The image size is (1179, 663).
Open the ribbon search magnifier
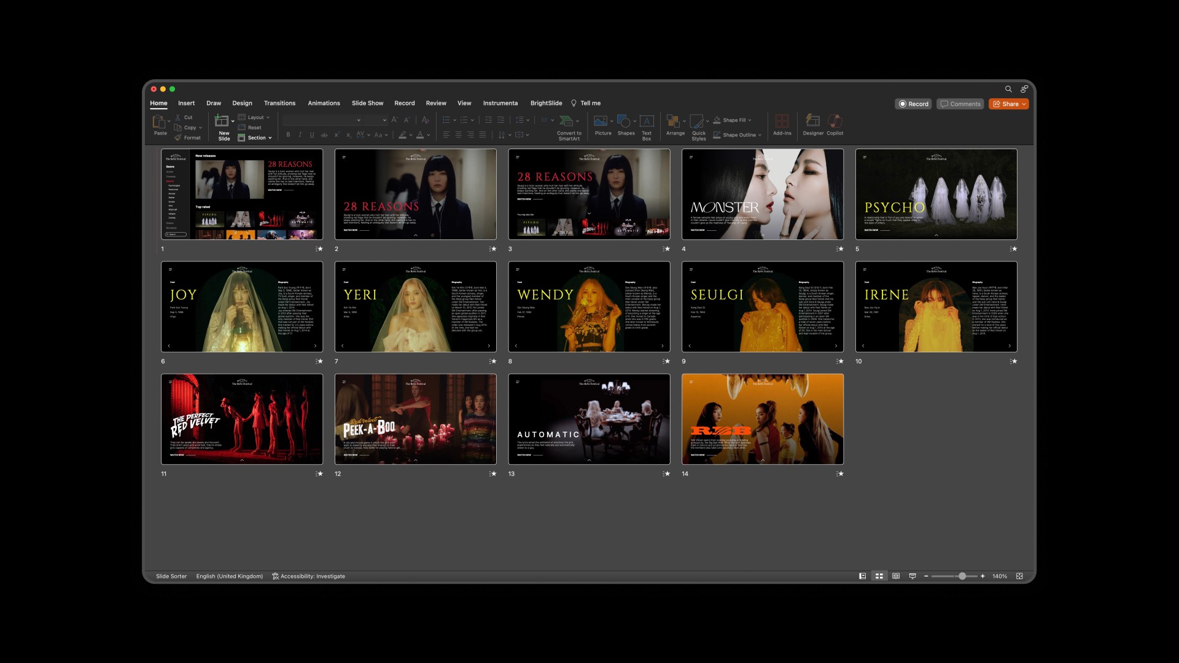click(1008, 89)
